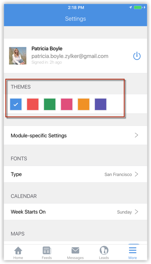The image size is (151, 264).
Task: Choose the pink theme swatch
Action: tap(66, 104)
